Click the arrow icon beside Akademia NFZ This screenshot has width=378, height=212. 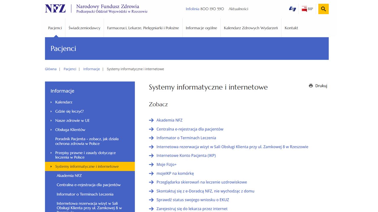click(x=151, y=120)
